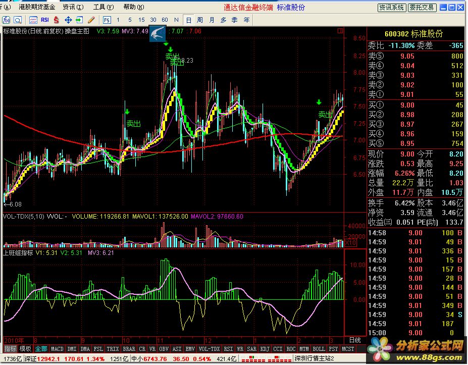
Task: Select the N custom period
Action: point(176,20)
